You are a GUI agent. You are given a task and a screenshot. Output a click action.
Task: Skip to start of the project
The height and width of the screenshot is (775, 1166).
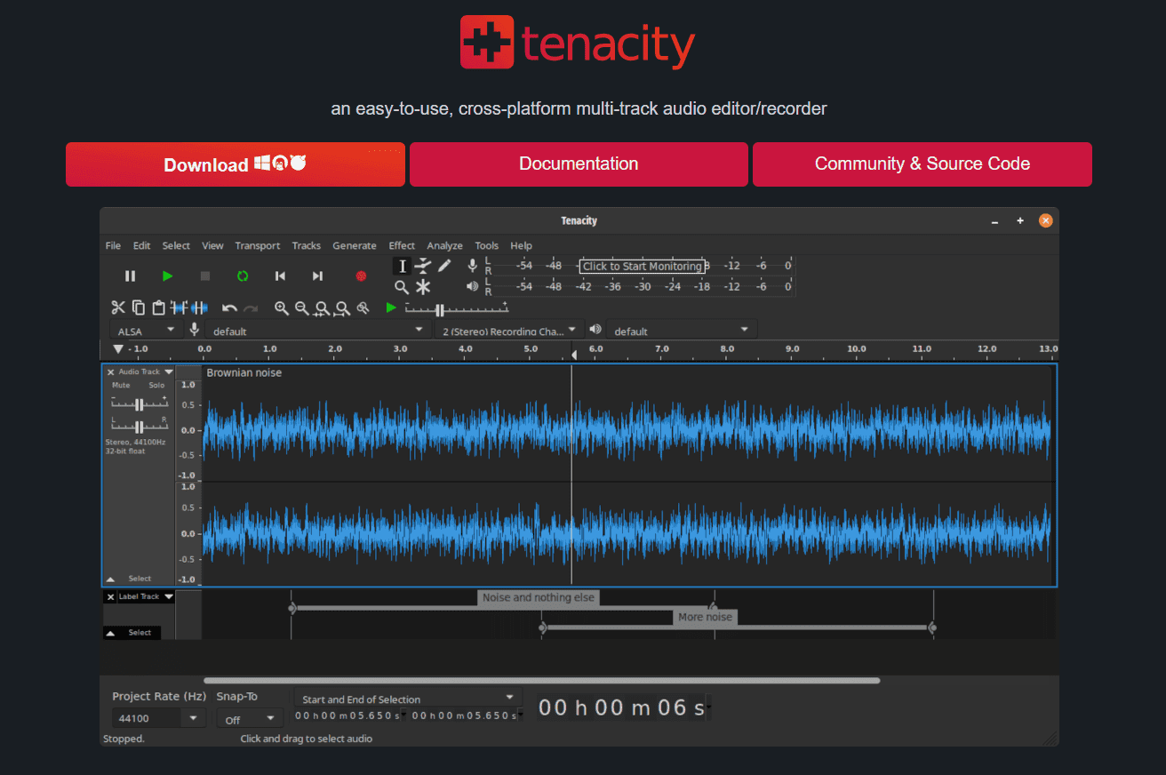[x=280, y=276]
